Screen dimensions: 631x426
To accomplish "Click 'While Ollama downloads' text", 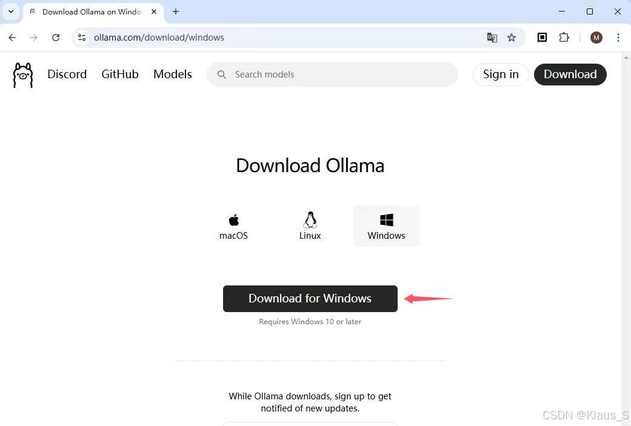I will (280, 396).
